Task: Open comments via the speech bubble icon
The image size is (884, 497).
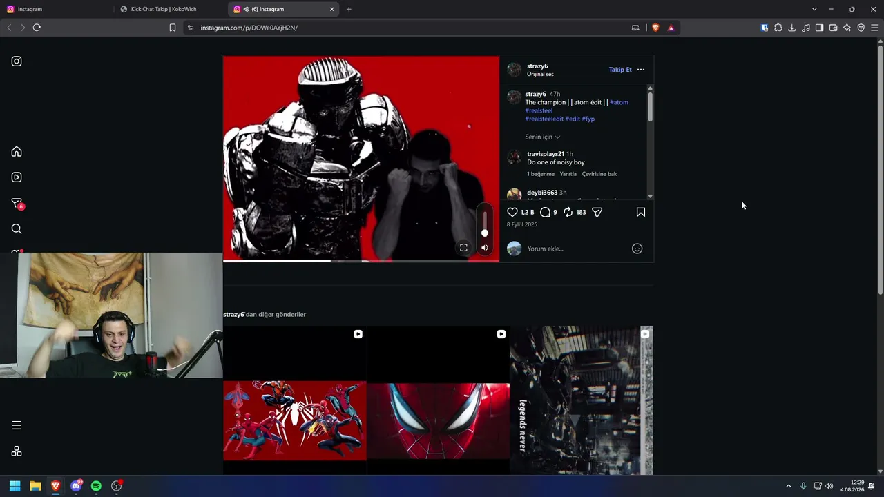Action: (545, 213)
